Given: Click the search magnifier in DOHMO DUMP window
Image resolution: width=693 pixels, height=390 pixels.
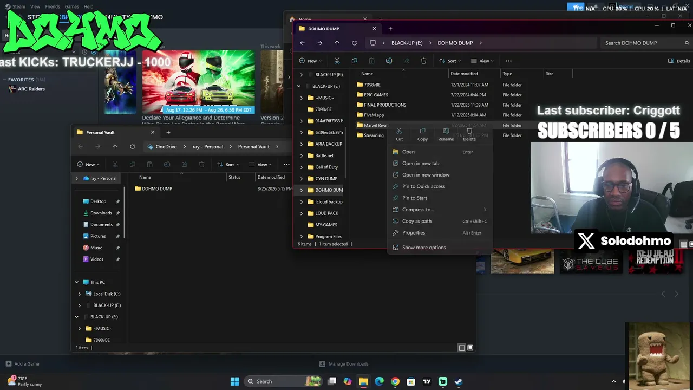Looking at the screenshot, I should (688, 43).
